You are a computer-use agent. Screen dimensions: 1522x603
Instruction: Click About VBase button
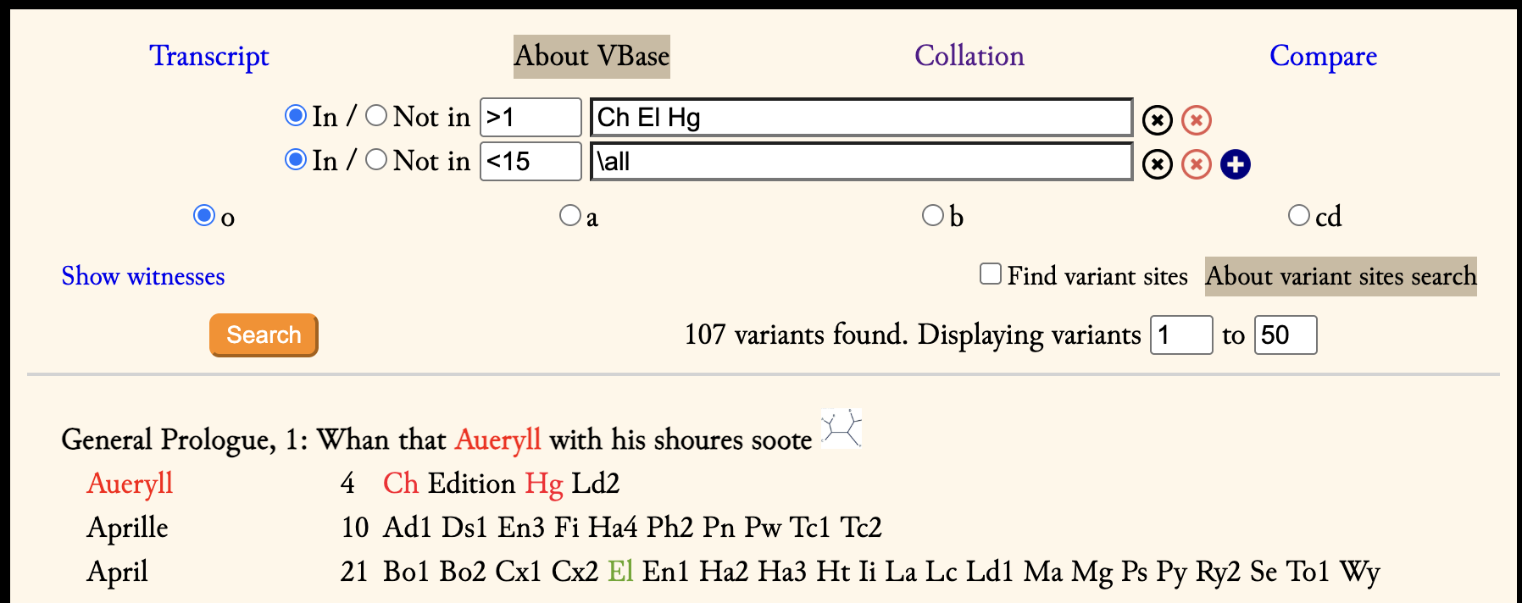(x=592, y=57)
